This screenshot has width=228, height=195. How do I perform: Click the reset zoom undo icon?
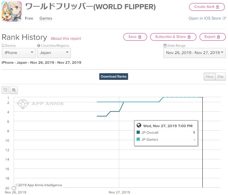pyautogui.click(x=5, y=90)
